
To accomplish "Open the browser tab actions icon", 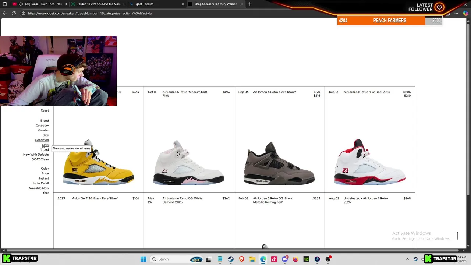I will coord(5,4).
